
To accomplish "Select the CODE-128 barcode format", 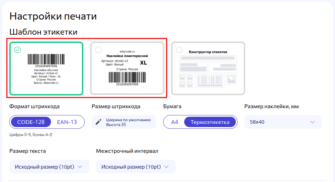I will 31,122.
